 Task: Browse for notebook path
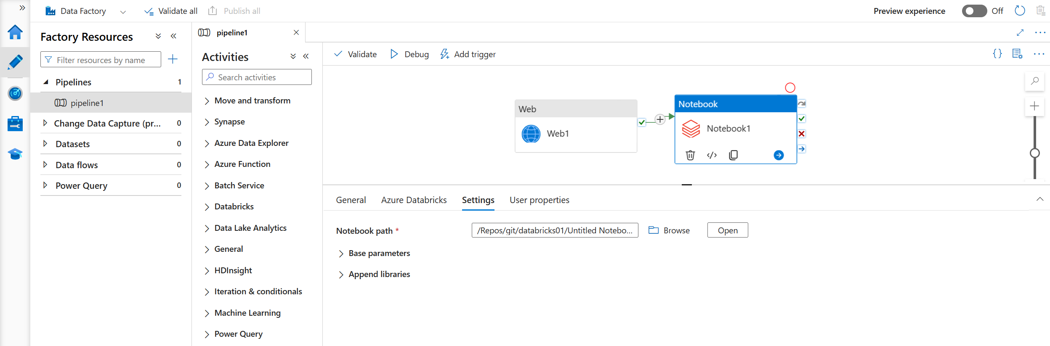click(x=669, y=230)
